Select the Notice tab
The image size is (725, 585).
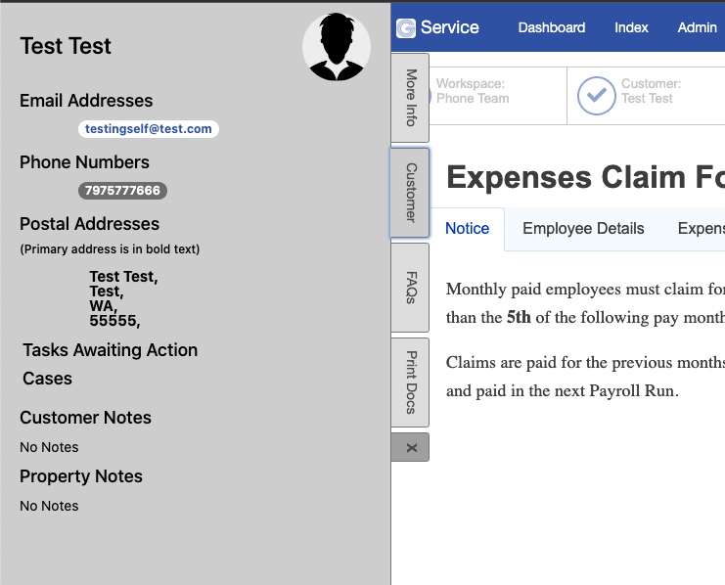467,229
